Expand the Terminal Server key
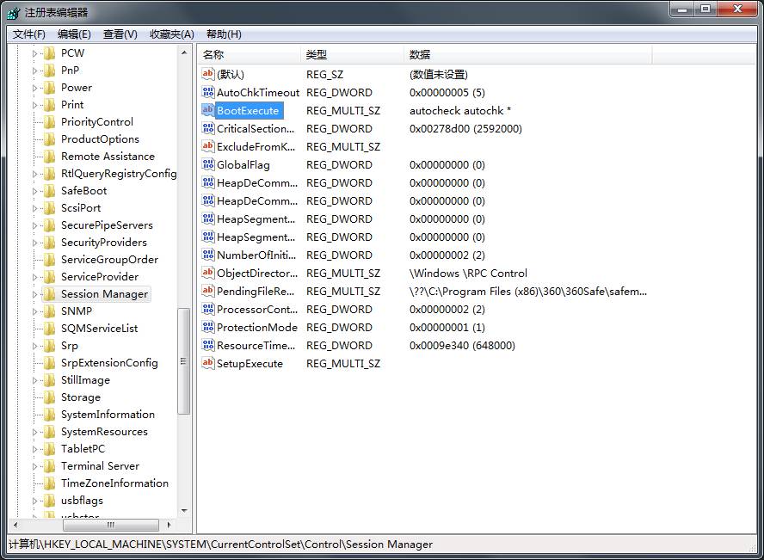 coord(35,466)
